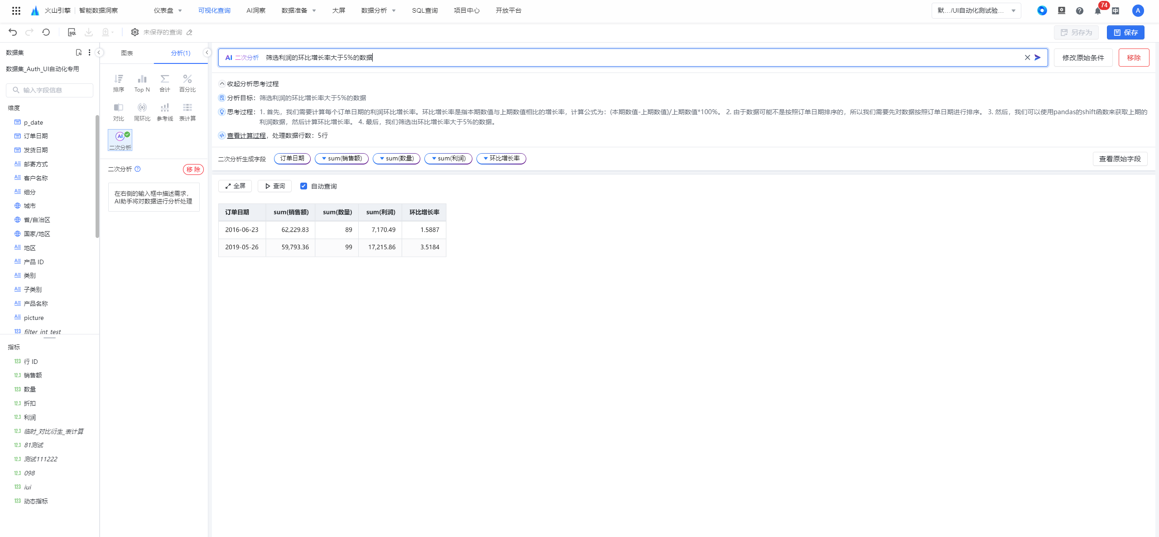1159x537 pixels.
Task: Click the undo arrow icon
Action: [x=13, y=32]
